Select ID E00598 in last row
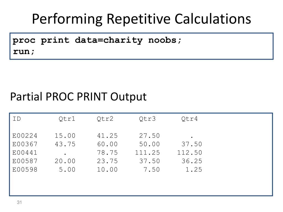The image size is (283, 212). pos(25,169)
